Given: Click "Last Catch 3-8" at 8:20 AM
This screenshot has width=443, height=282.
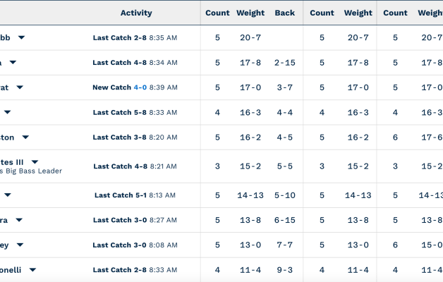Looking at the screenshot, I should coord(120,137).
